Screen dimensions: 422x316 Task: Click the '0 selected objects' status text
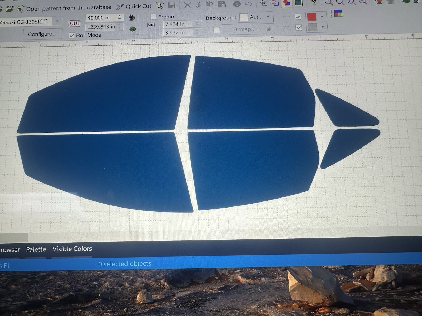click(125, 264)
